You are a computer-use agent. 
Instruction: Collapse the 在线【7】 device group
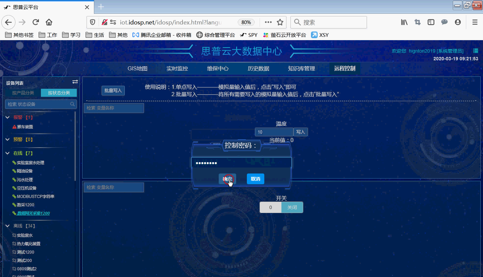point(7,153)
